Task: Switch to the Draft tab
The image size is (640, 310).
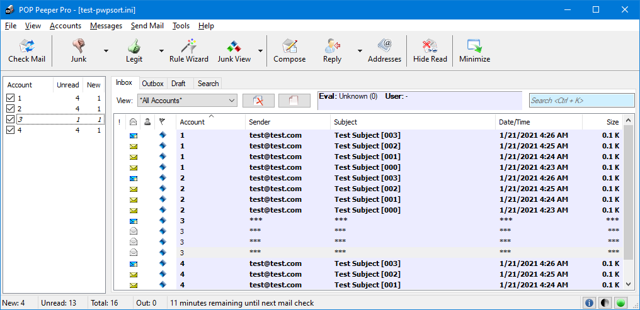Action: tap(178, 84)
